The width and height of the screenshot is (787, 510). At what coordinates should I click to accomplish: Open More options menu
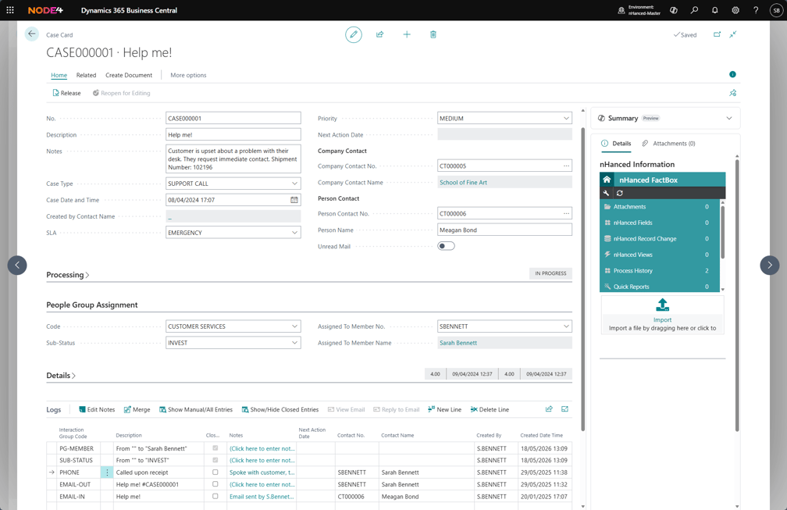point(188,75)
